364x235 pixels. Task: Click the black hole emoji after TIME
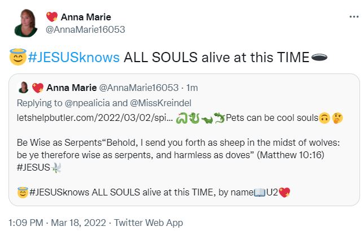319,57
